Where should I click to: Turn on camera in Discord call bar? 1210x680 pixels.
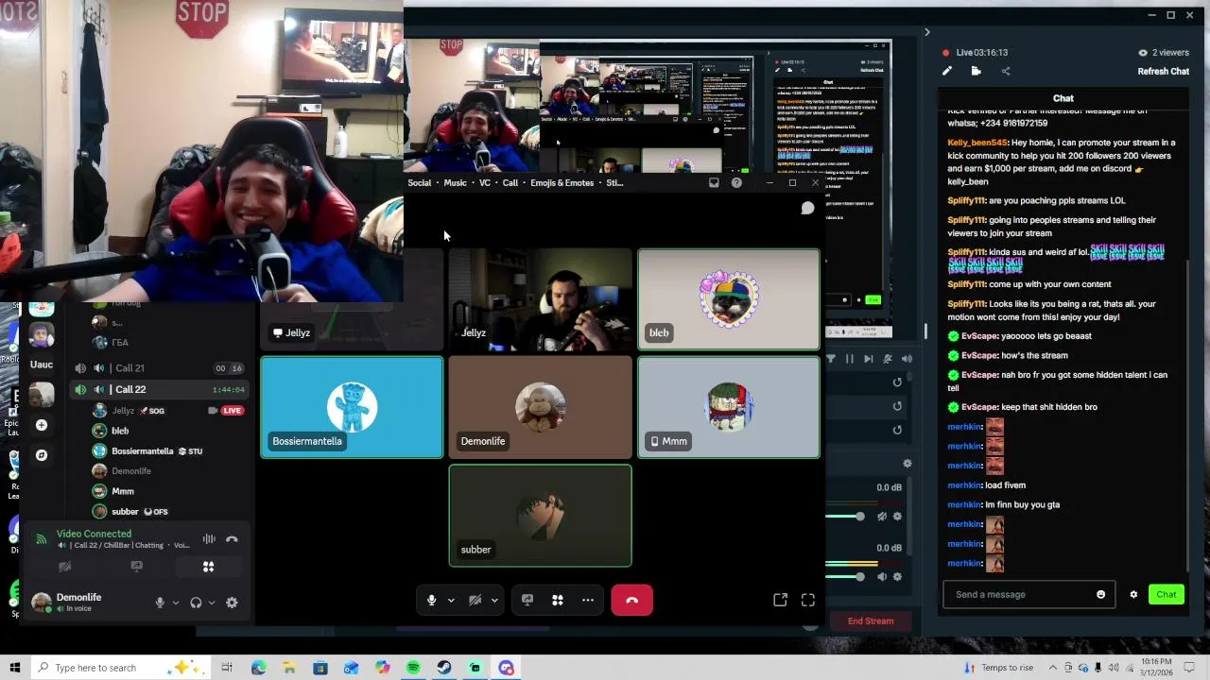(475, 601)
